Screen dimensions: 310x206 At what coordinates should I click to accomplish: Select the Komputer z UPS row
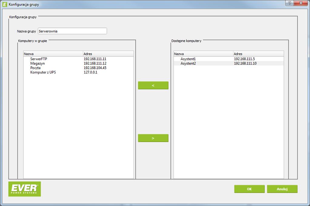click(x=78, y=72)
